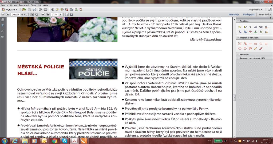Go to the previous page with the up arrow

3,14
